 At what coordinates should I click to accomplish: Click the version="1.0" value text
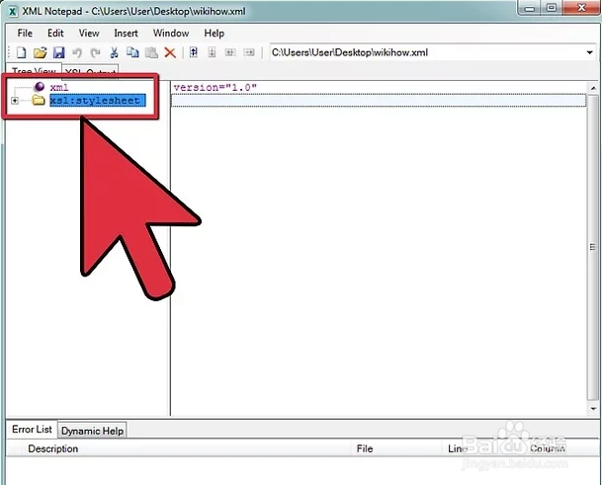(215, 88)
